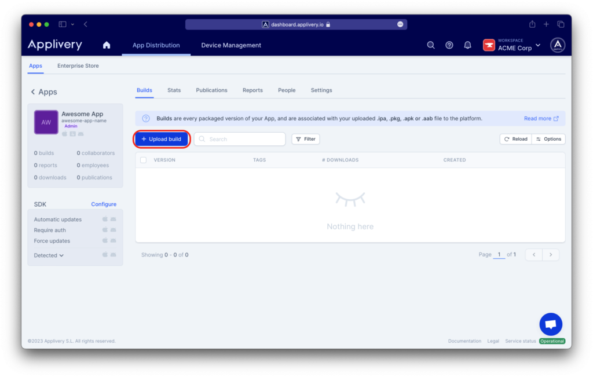Screen dimensions: 593x377
Task: Click the info icon in the builds banner
Action: click(145, 118)
